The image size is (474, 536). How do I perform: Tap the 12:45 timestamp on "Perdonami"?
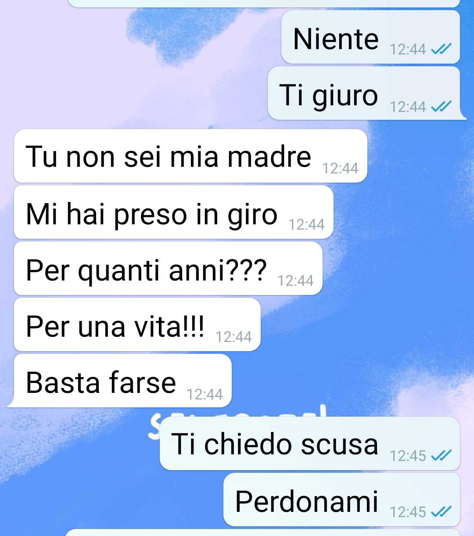click(408, 512)
